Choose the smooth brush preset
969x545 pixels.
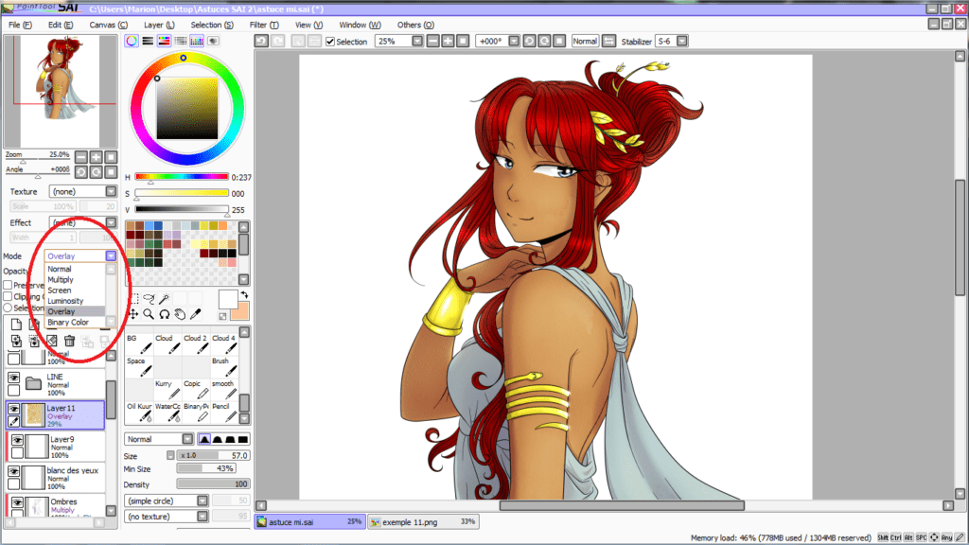(223, 390)
